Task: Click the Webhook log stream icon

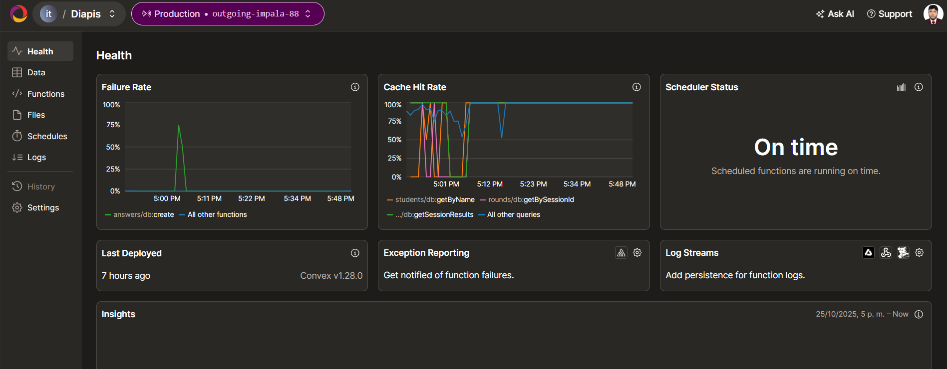Action: tap(886, 253)
